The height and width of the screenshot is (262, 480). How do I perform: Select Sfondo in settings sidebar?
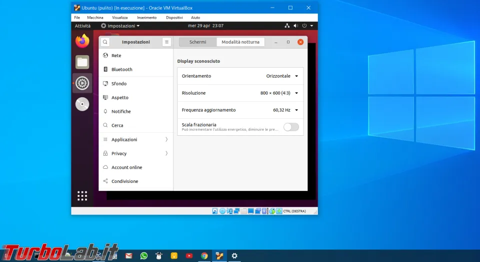(x=136, y=84)
